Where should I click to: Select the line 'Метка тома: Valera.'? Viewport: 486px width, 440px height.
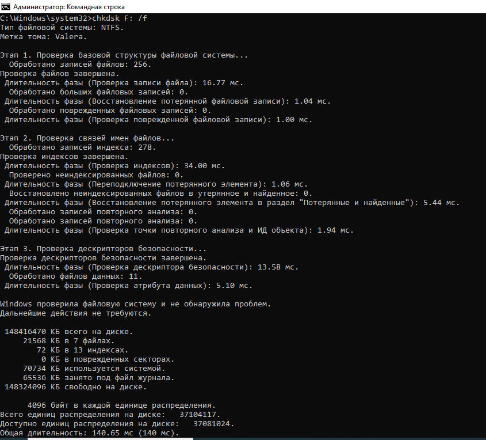(43, 37)
